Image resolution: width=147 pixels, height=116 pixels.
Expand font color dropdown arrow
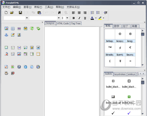tap(96, 18)
